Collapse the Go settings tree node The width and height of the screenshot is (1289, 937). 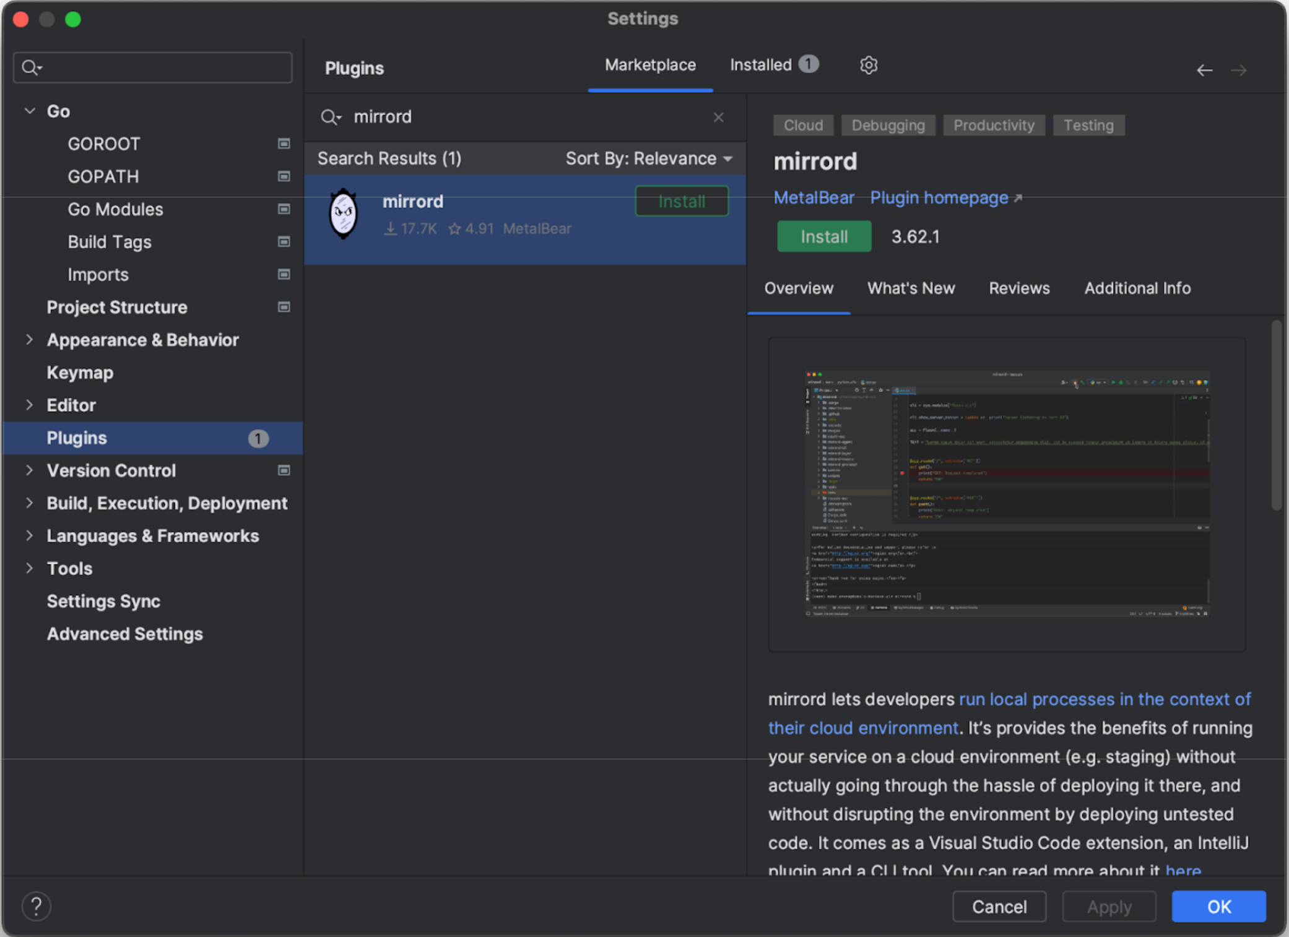30,111
